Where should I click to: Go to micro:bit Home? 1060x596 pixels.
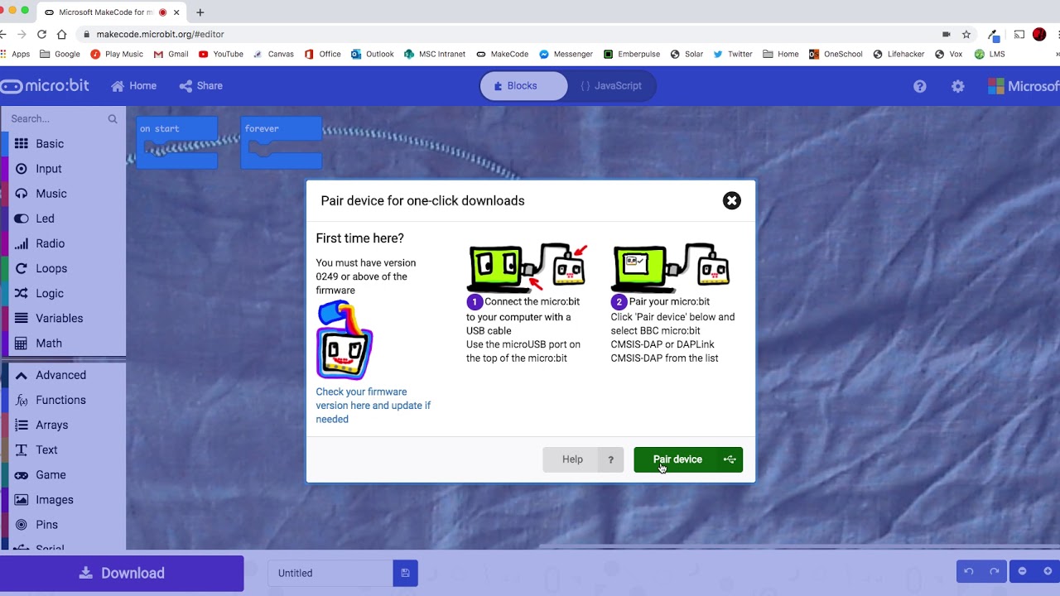coord(134,86)
